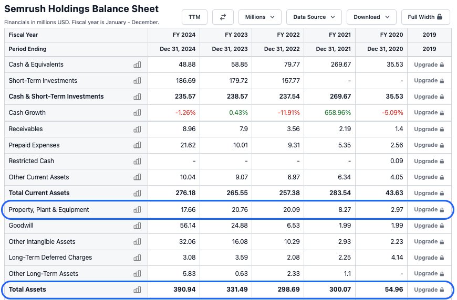Open chart icon for Other Long-Term Assets row
This screenshot has height=300, width=457.
pyautogui.click(x=137, y=274)
